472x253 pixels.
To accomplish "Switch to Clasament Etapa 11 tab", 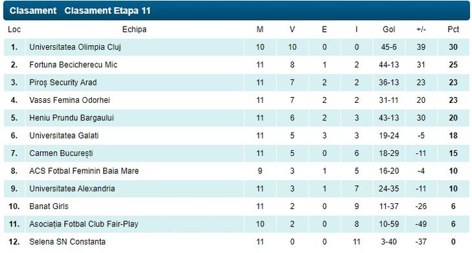I will pos(107,11).
